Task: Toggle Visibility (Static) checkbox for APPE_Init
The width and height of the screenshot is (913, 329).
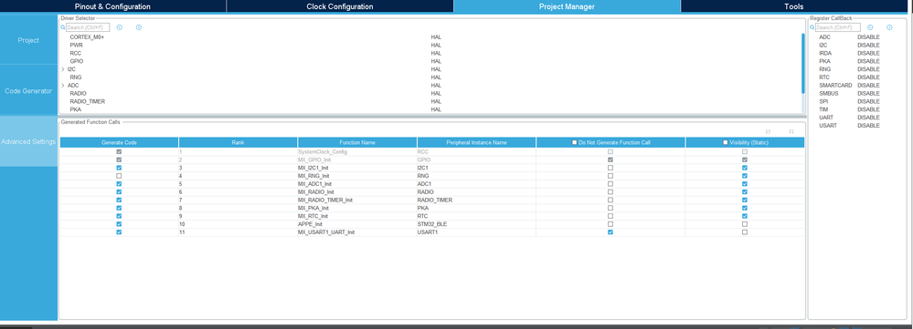Action: point(745,224)
